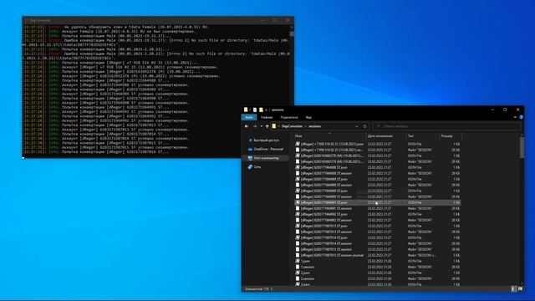Viewport: 535px width, 301px height.
Task: Click the folder icon in Explorer title bar
Action: [246, 110]
